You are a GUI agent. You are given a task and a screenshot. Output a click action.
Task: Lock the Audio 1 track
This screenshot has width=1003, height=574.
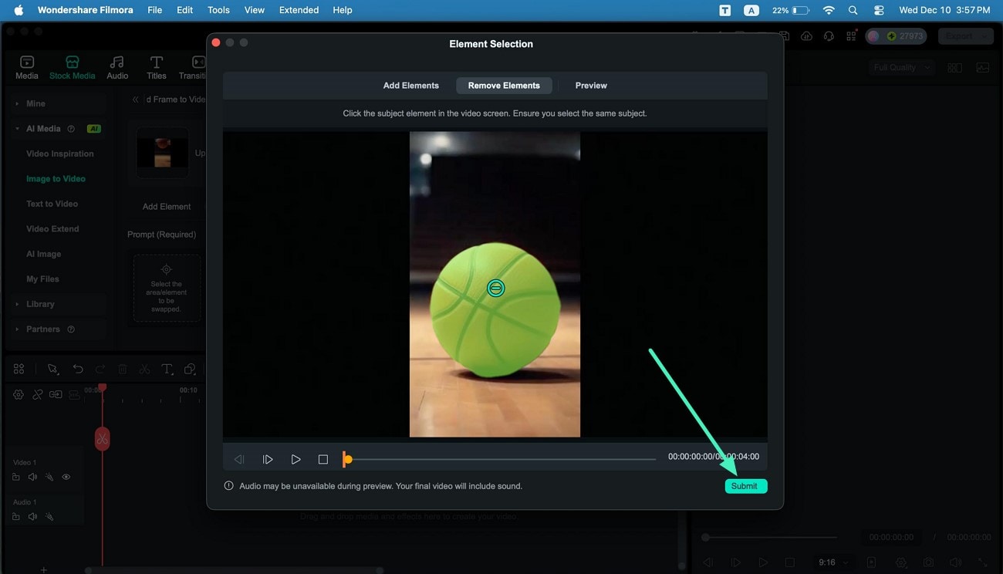pyautogui.click(x=16, y=517)
